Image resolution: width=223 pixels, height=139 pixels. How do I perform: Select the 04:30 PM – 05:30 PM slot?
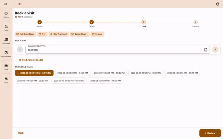tap(32, 81)
